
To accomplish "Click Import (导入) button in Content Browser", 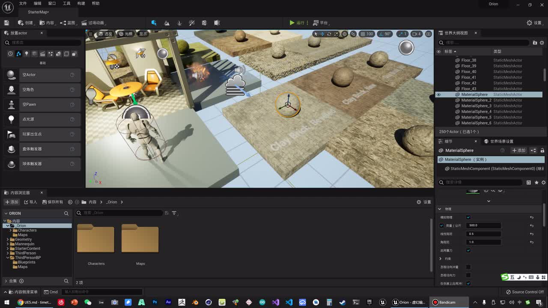I will coord(30,202).
